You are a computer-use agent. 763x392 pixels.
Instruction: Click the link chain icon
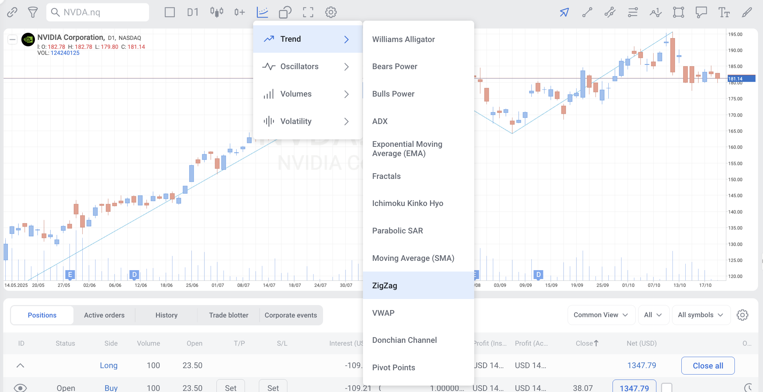(12, 12)
